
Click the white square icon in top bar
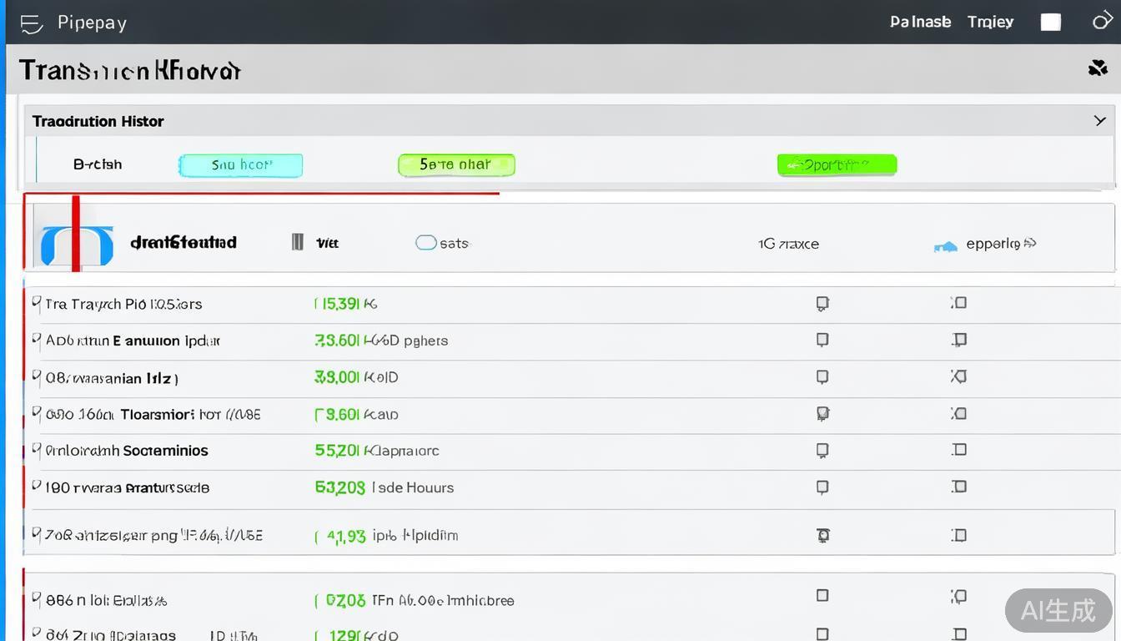1051,23
